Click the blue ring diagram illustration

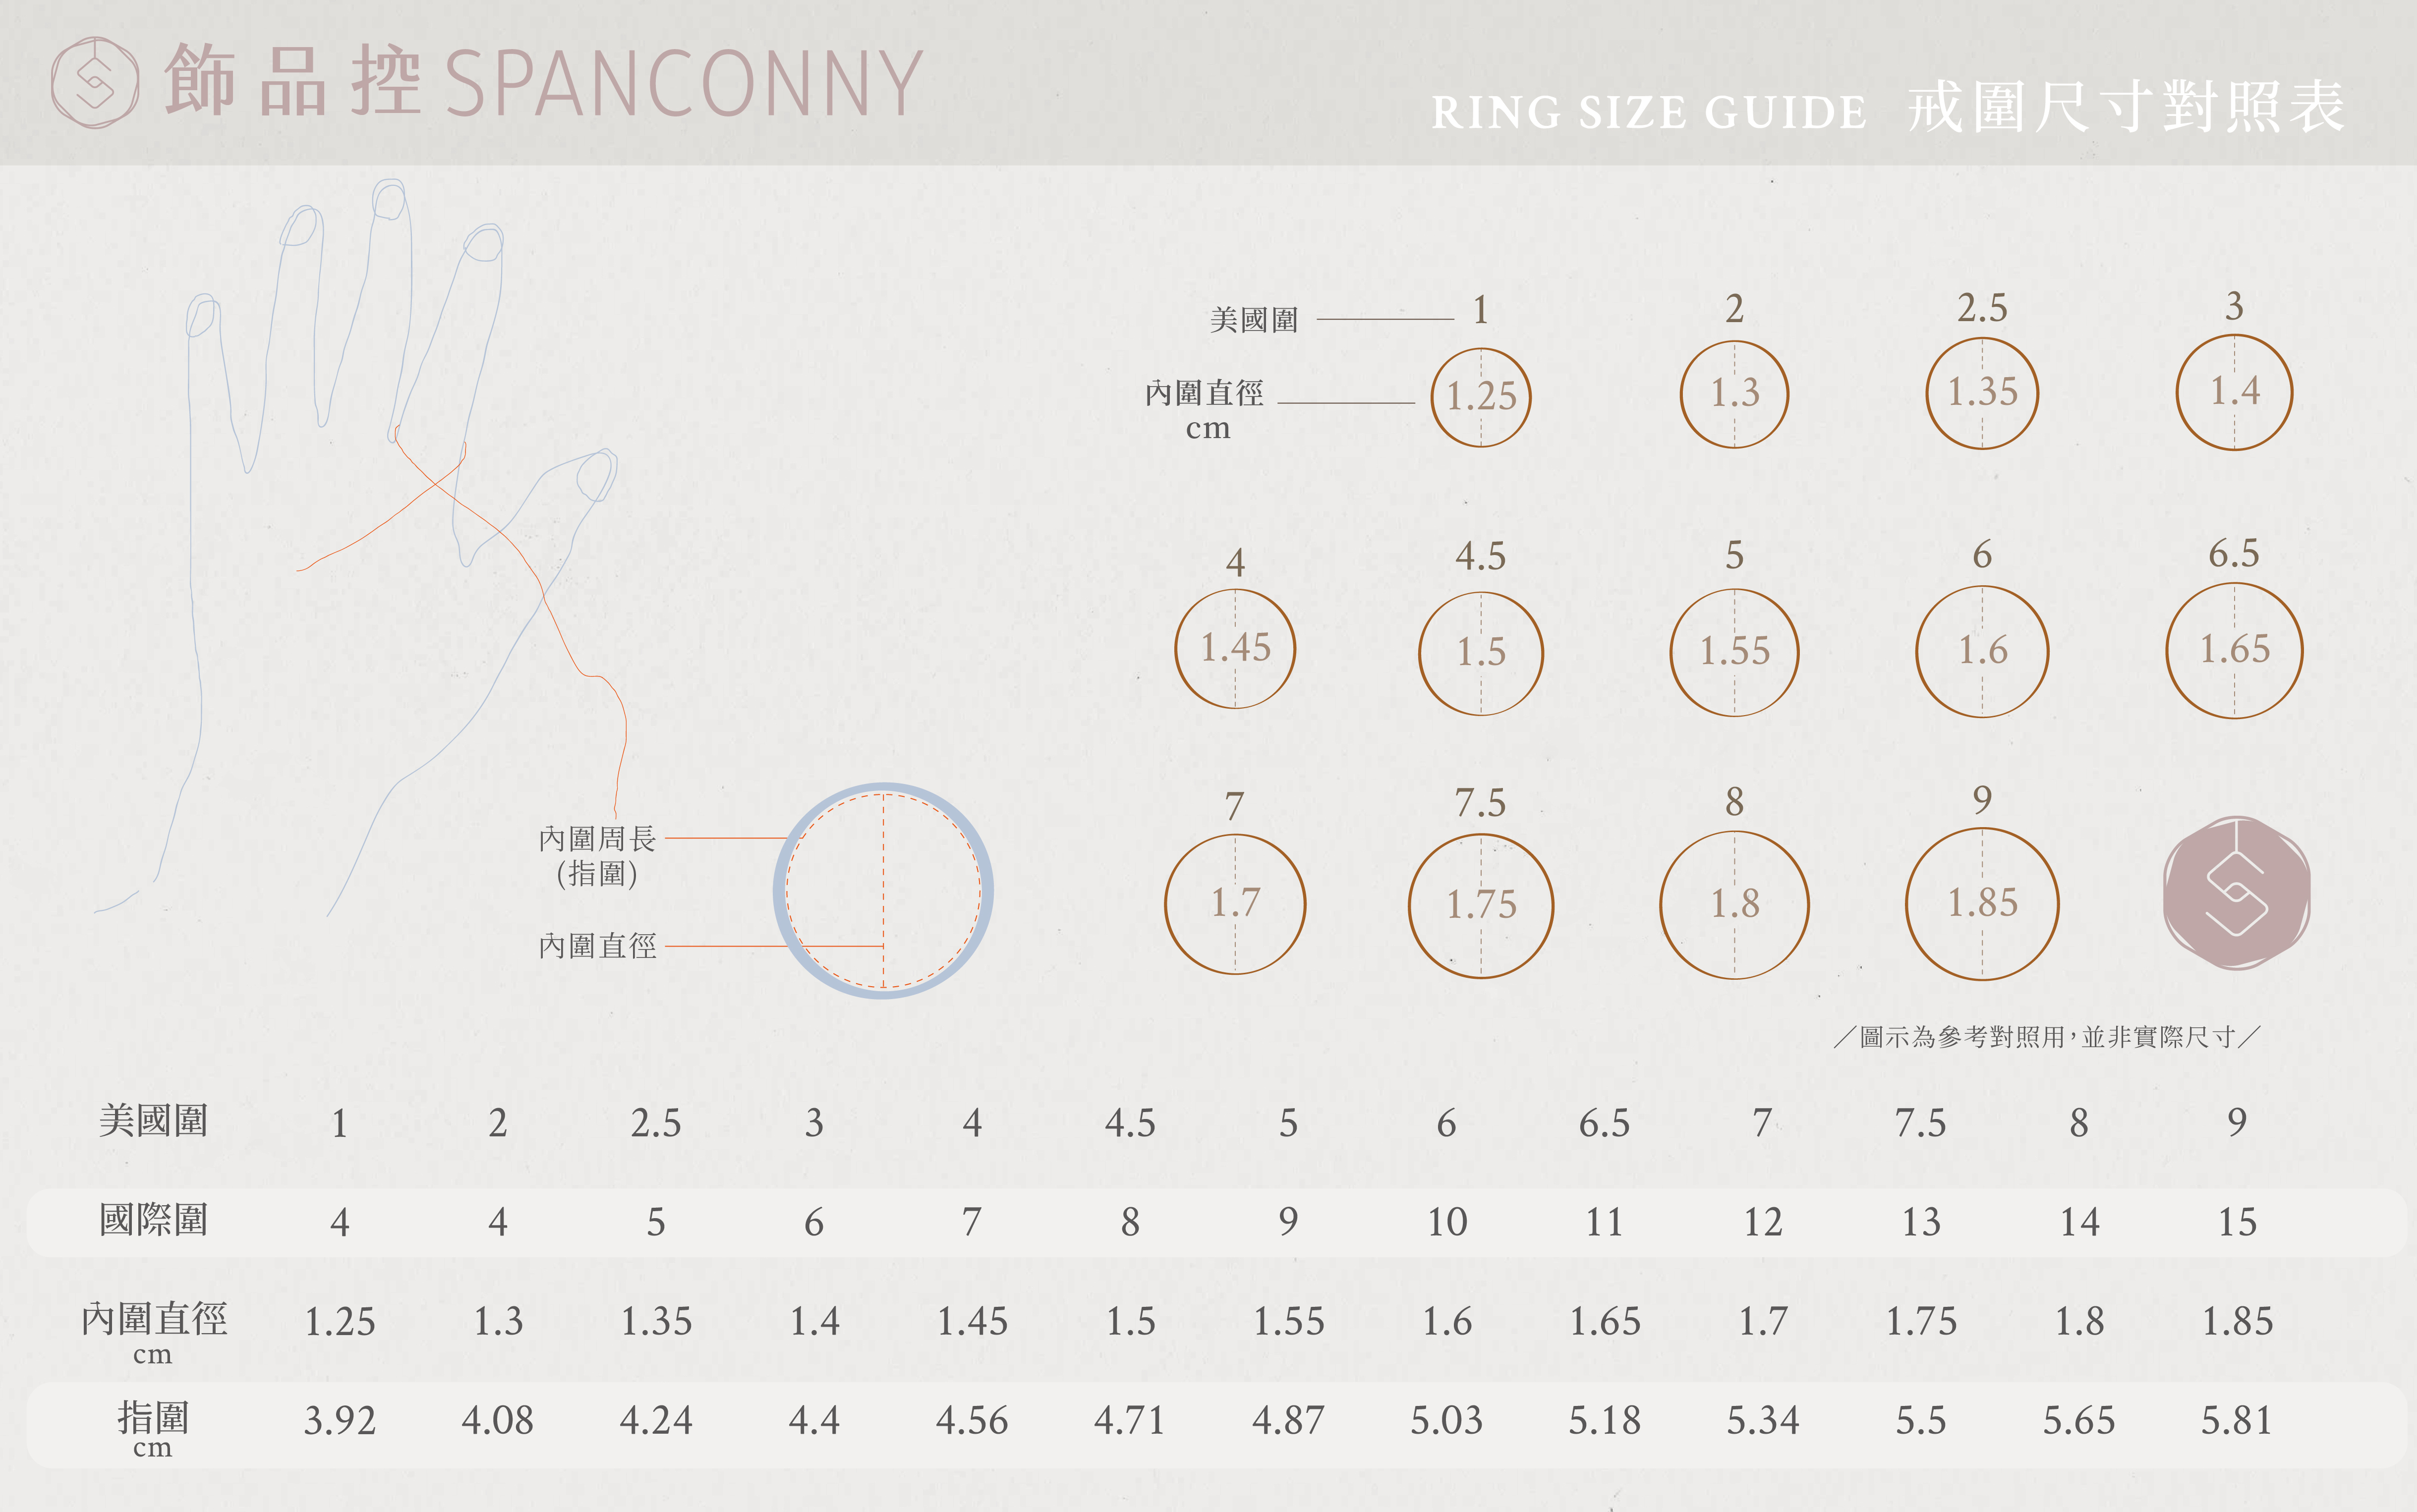(883, 890)
